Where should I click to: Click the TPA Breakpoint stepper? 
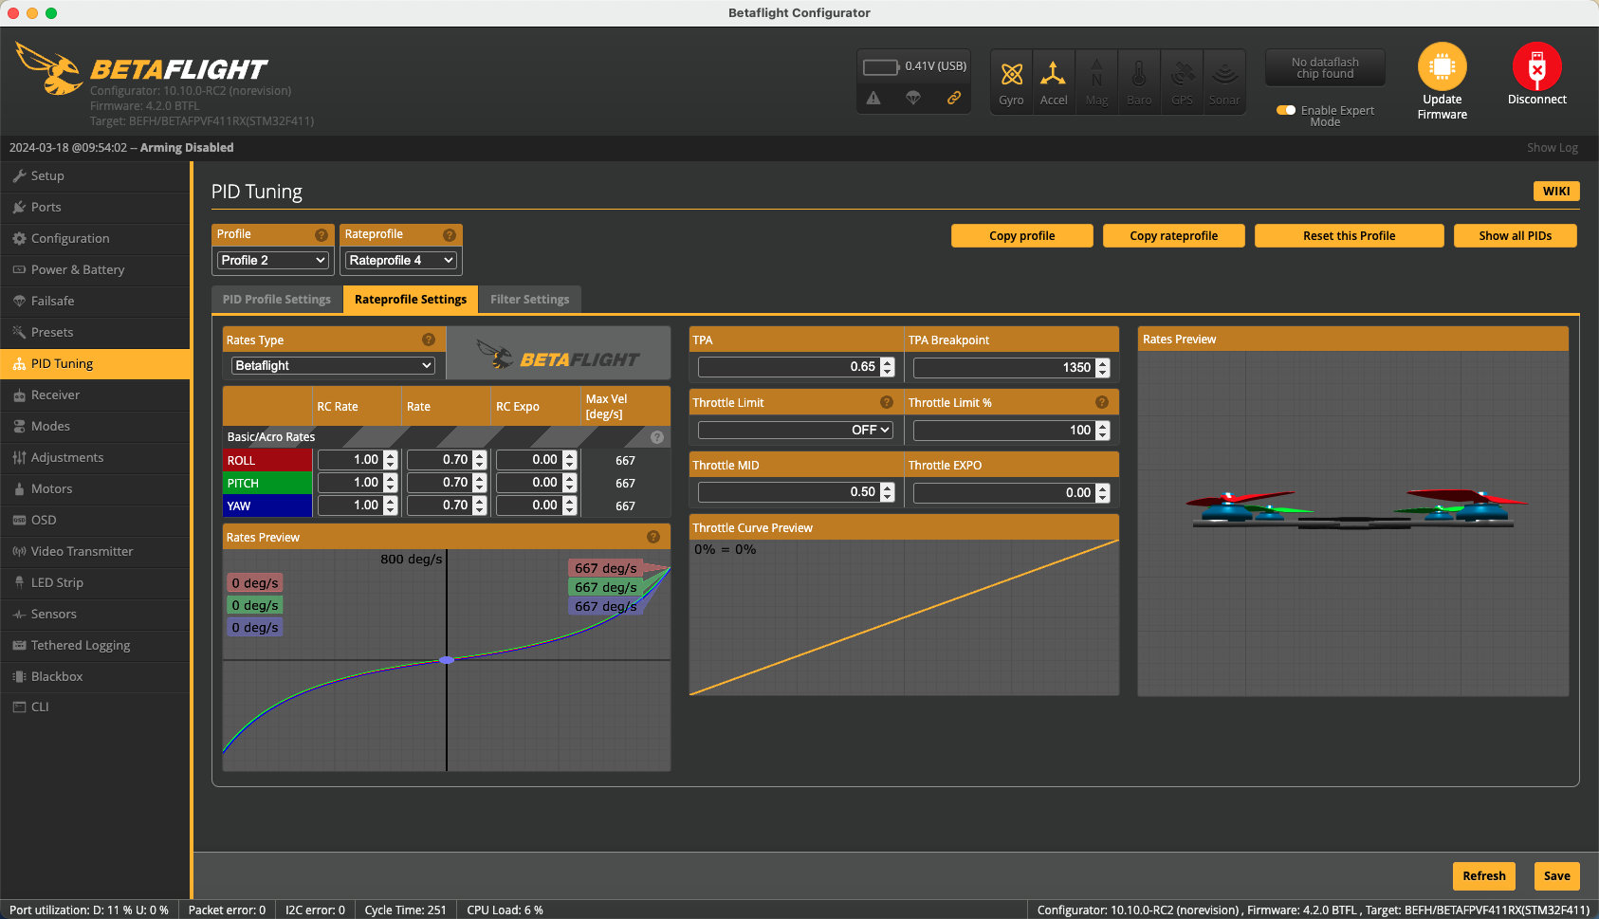coord(1102,368)
